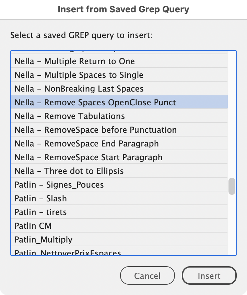Click partially visible "Patlin_NettoyerPrixEspaces" item
The image size is (247, 295).
point(68,253)
